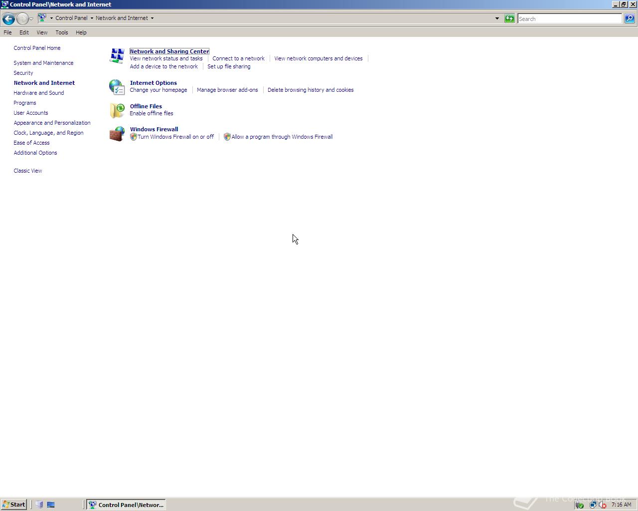This screenshot has width=638, height=511.
Task: Click the 7:16 AM taskbar clock
Action: (x=621, y=505)
